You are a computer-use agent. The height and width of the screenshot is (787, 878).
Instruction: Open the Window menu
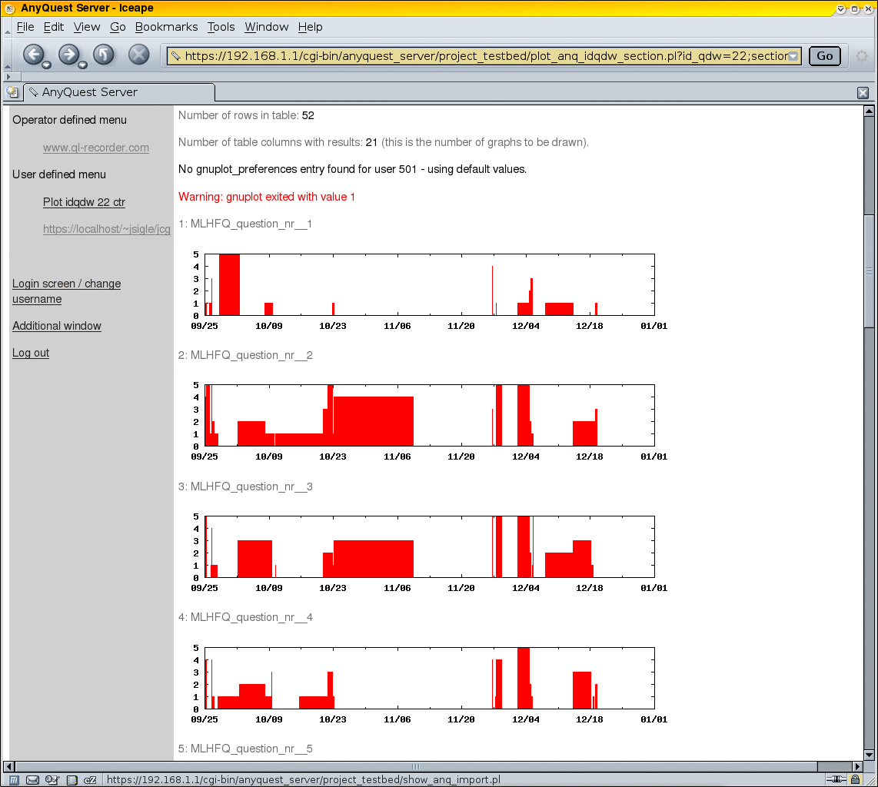pyautogui.click(x=267, y=27)
